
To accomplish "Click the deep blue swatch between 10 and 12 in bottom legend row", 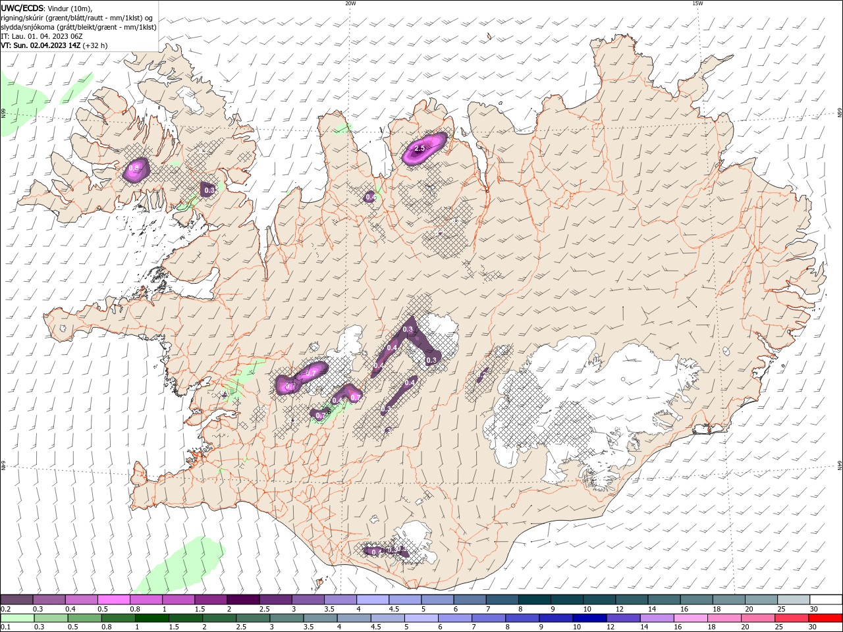I will [589, 618].
